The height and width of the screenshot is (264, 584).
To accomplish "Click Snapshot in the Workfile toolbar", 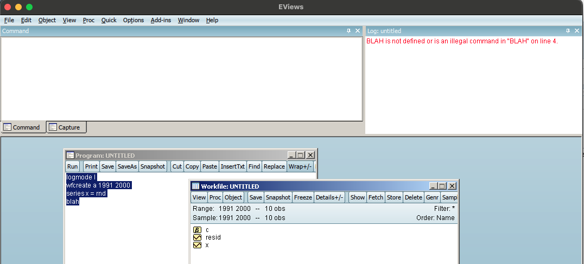I will 278,197.
